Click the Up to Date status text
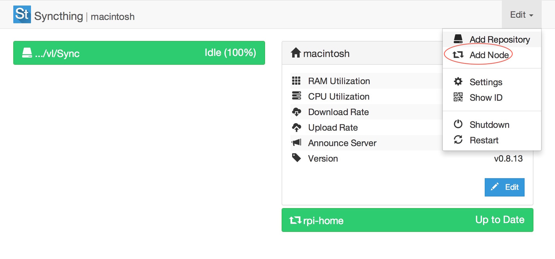 tap(500, 220)
